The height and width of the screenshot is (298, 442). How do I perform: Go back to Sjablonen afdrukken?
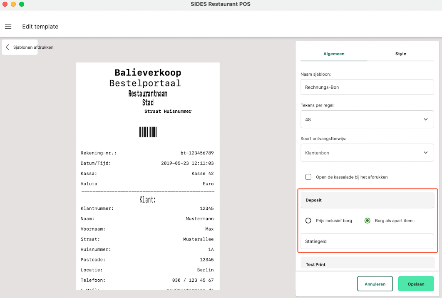pyautogui.click(x=20, y=47)
